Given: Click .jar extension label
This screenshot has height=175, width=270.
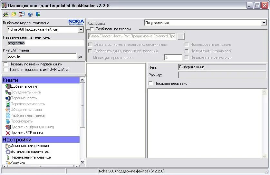Looking at the screenshot, I should tap(80, 57).
